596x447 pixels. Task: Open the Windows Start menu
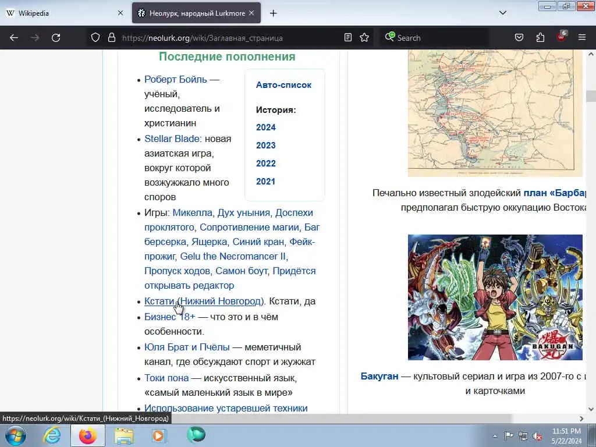point(15,435)
